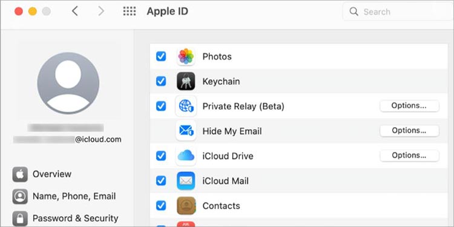Click the lock icon beside Password & Security
454x227 pixels.
pos(20,219)
